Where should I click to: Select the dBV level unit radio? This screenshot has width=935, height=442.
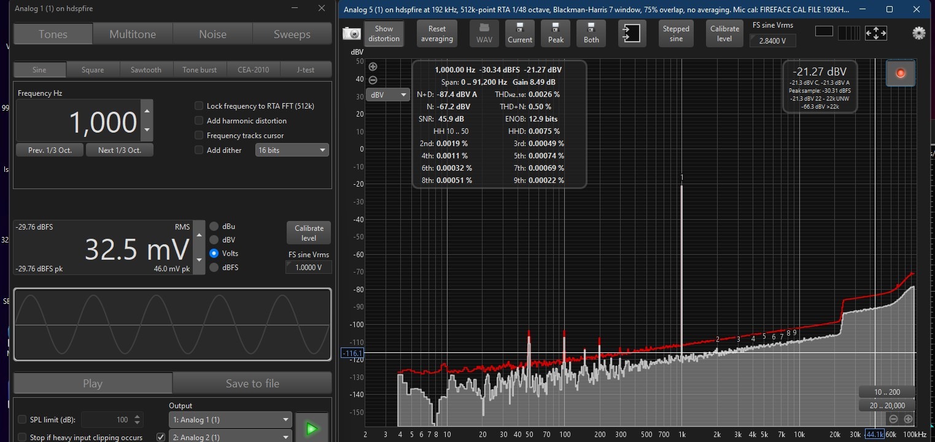[214, 240]
